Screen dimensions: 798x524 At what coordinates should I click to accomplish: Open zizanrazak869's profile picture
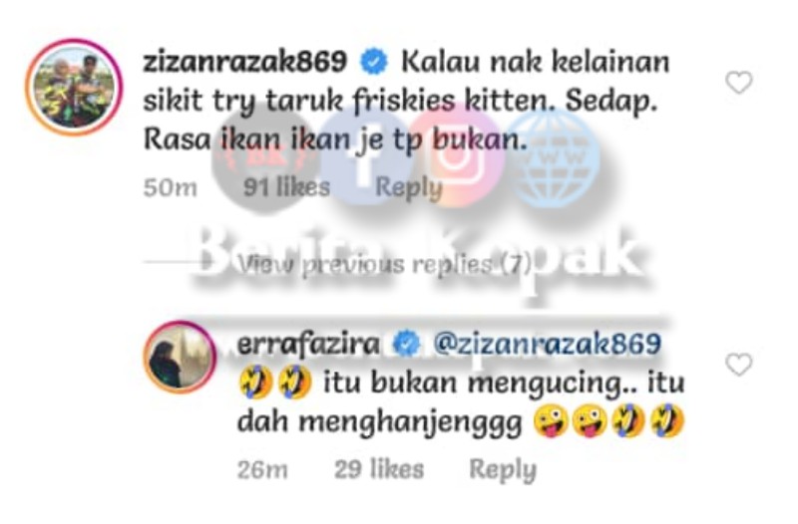click(74, 87)
